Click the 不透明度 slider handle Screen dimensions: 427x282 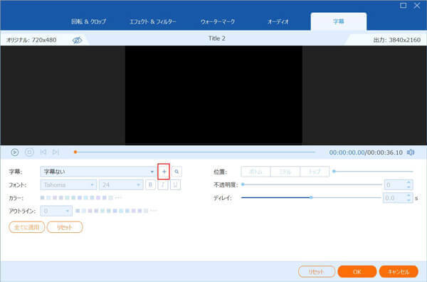click(243, 184)
